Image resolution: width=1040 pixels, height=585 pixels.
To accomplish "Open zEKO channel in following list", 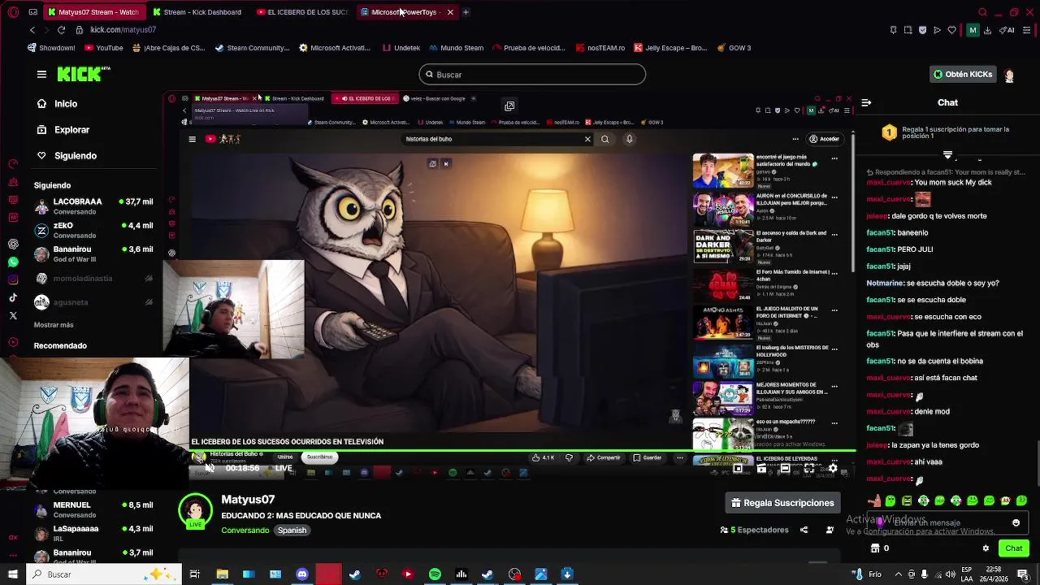I will tap(93, 230).
